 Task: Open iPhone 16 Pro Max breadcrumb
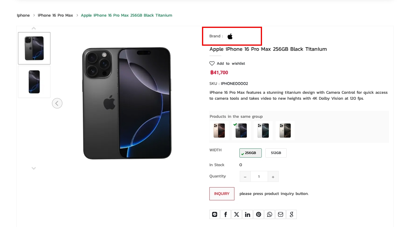click(55, 15)
